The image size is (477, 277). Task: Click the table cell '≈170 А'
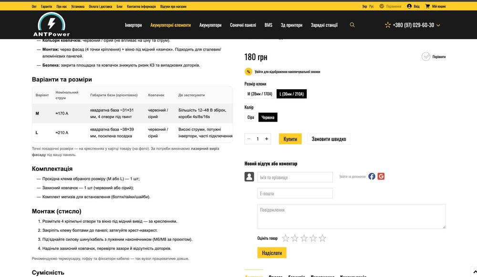pyautogui.click(x=62, y=113)
